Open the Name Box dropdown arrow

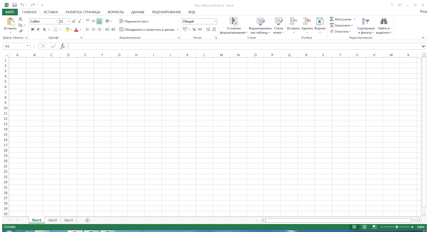point(28,46)
